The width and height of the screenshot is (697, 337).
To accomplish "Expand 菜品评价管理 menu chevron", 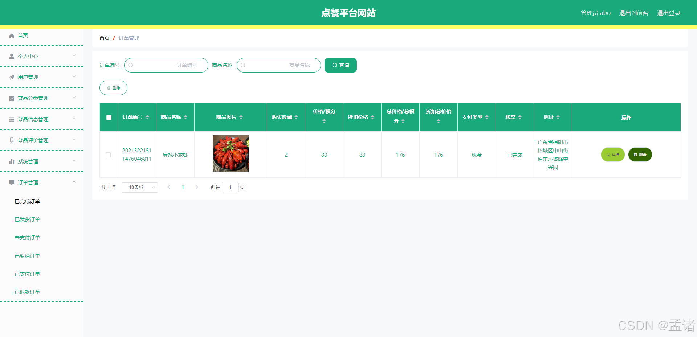I will pyautogui.click(x=74, y=140).
